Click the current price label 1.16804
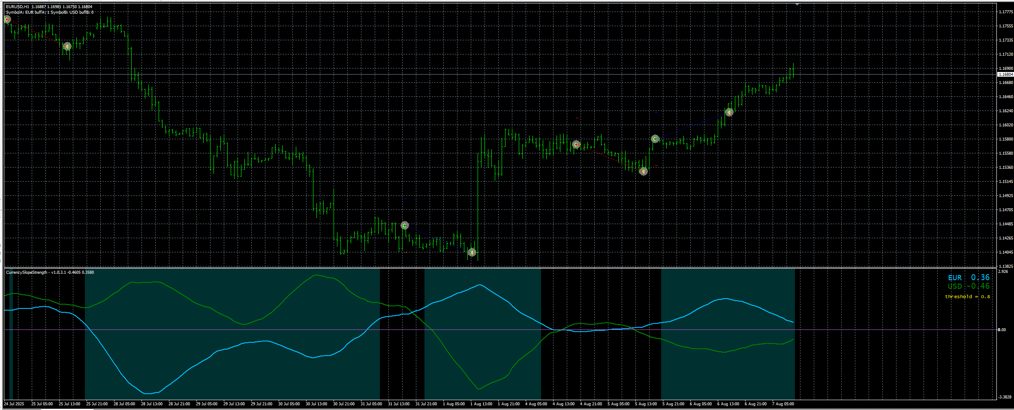The height and width of the screenshot is (410, 1014). (1005, 75)
